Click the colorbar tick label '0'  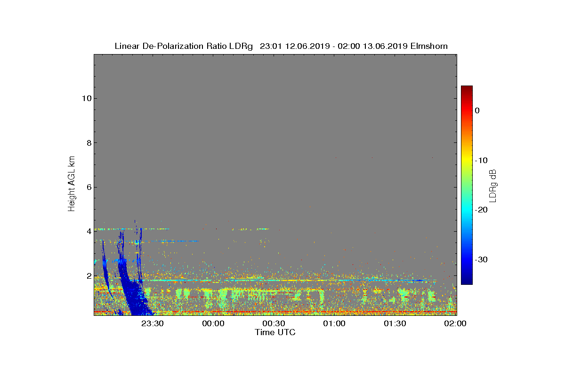click(x=477, y=110)
